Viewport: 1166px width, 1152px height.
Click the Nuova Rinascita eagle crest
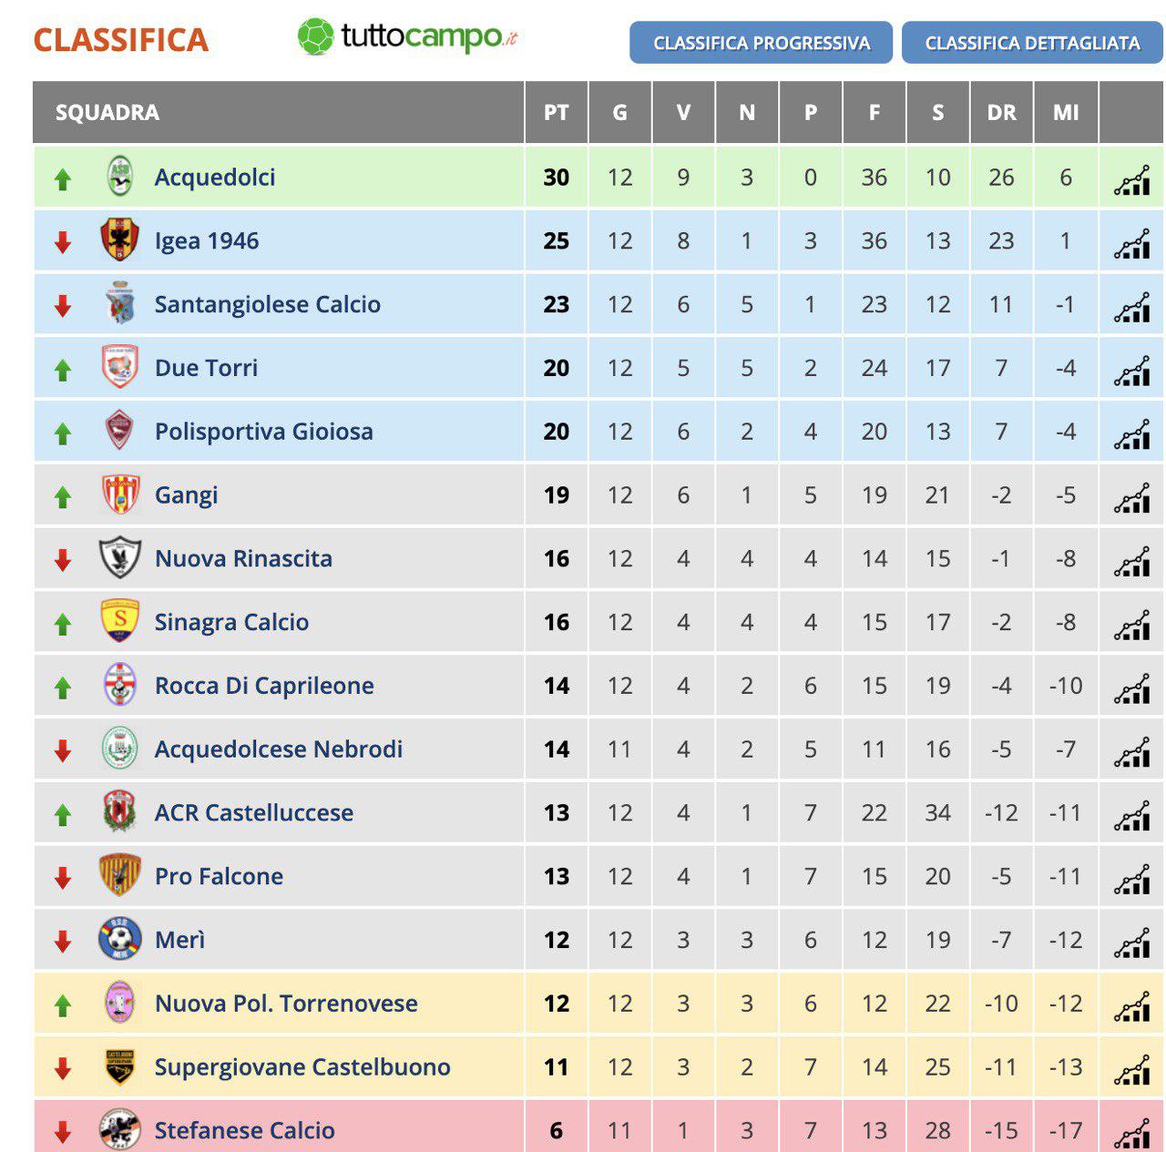pyautogui.click(x=120, y=557)
